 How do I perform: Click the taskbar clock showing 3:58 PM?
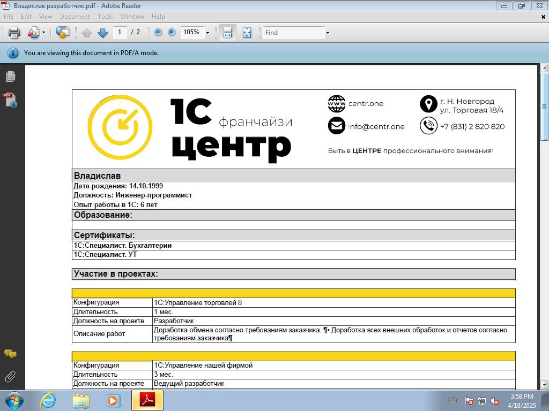pos(522,401)
